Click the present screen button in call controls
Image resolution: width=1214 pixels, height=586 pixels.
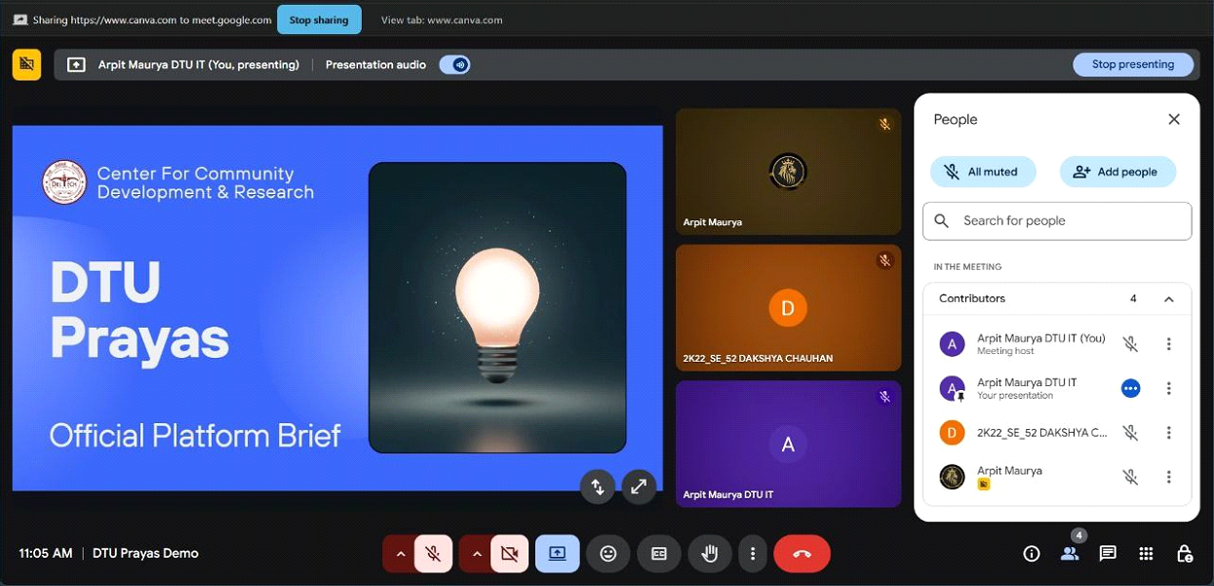pos(557,554)
